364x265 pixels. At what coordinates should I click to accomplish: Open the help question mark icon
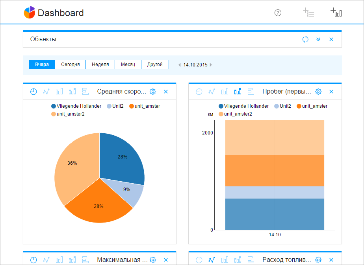278,13
